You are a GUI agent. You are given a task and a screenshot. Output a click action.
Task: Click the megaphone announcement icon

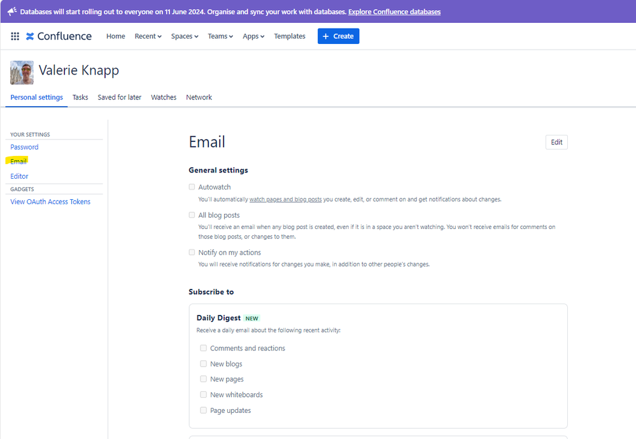pos(11,11)
